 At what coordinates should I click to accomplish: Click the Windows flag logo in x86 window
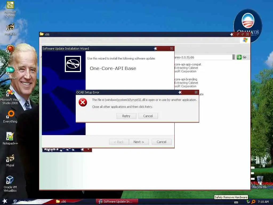tap(245, 40)
